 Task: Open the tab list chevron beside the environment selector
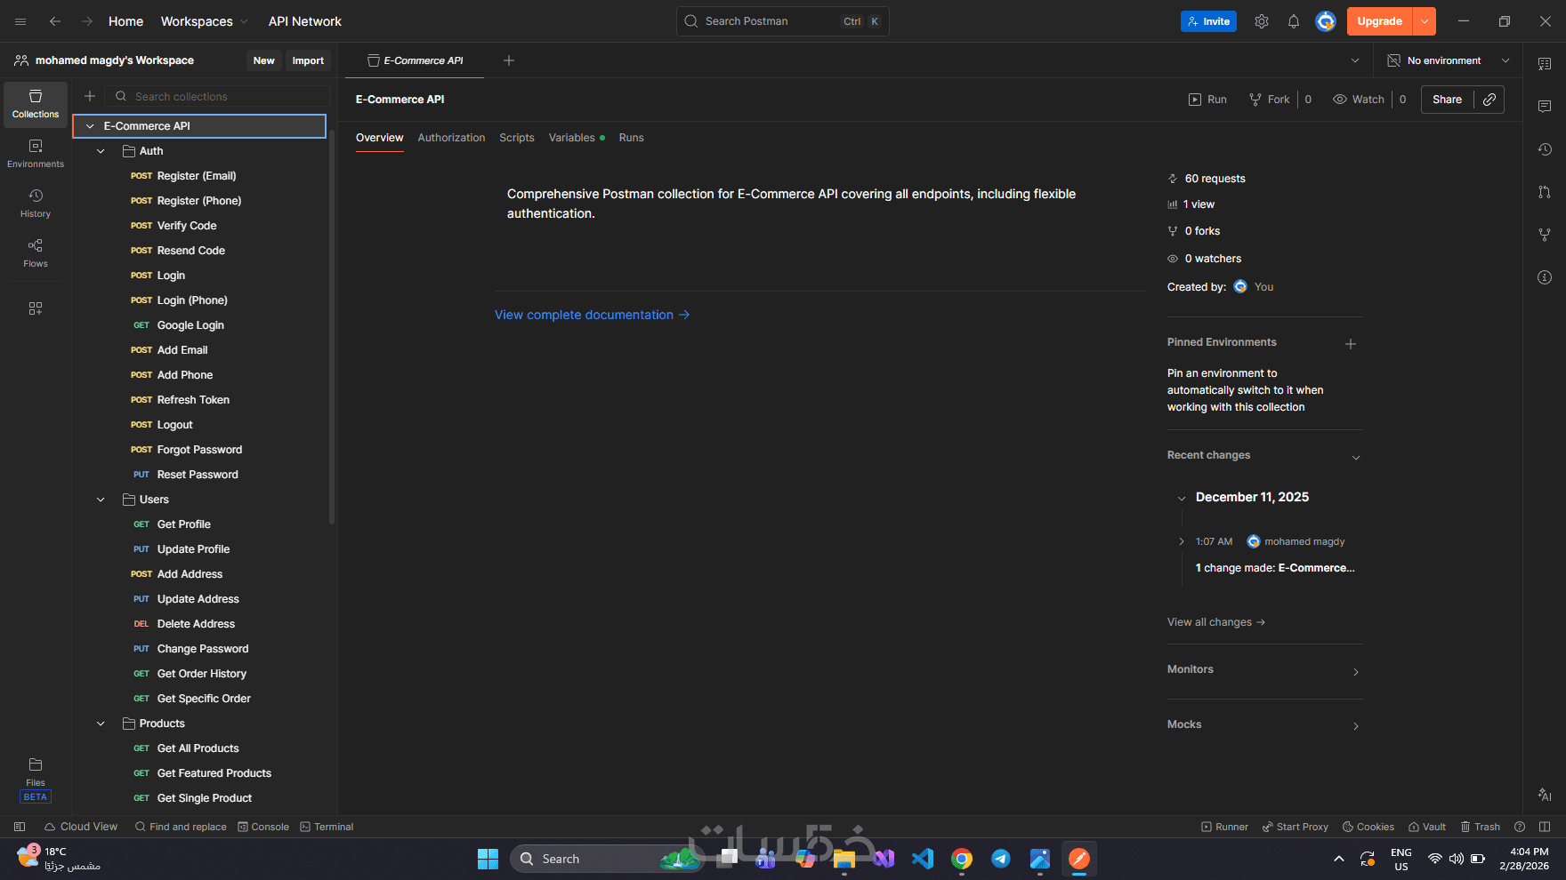click(x=1355, y=60)
